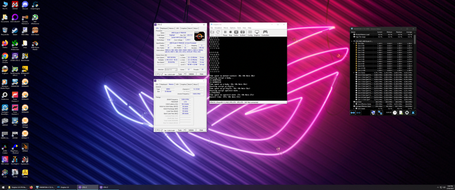Click the Refresh icon in Dolphin toolbar
The width and height of the screenshot is (455, 190).
coord(218,32)
